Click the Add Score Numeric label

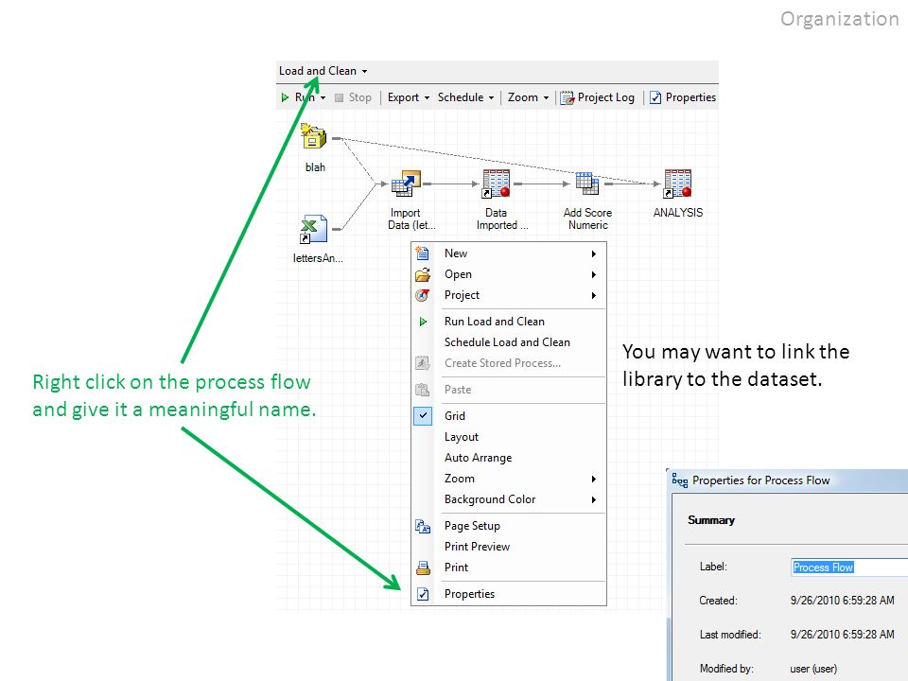[x=587, y=218]
